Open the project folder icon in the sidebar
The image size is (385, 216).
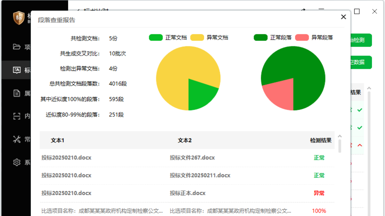[17, 47]
